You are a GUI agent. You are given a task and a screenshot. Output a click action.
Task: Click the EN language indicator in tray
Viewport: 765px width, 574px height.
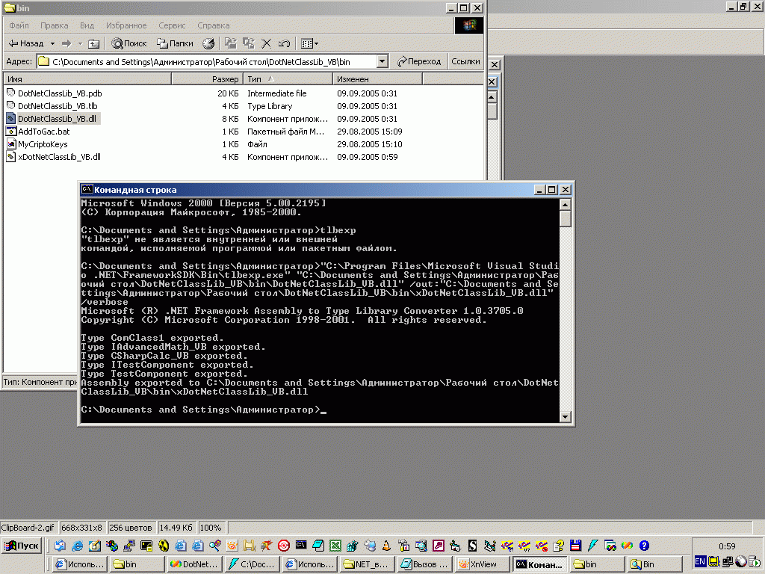pyautogui.click(x=700, y=562)
